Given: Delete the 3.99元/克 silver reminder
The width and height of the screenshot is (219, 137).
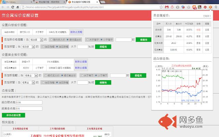Looking at the screenshot, I should point(76,32).
